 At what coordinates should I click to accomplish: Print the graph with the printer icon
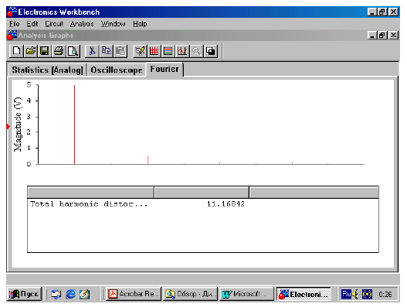(x=59, y=51)
